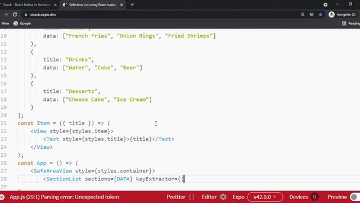Open the Devices panel
Image resolution: width=360 pixels, height=203 pixels.
(x=299, y=197)
